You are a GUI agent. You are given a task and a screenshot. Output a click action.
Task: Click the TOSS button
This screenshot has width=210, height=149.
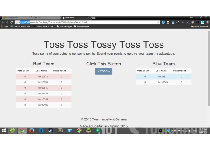tap(104, 71)
